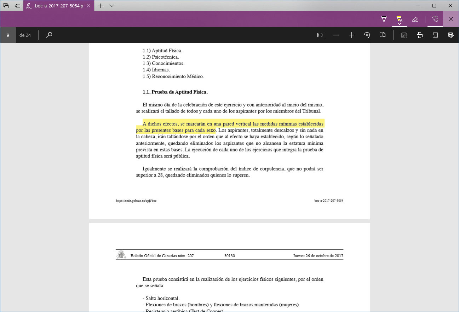Exit the notes toolbar
This screenshot has height=312, width=459.
tap(451, 19)
